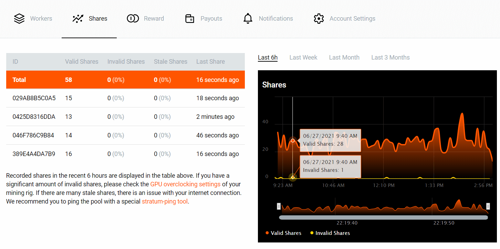The height and width of the screenshot is (249, 500).
Task: Toggle the Invalid Shares legend entry
Action: click(330, 233)
